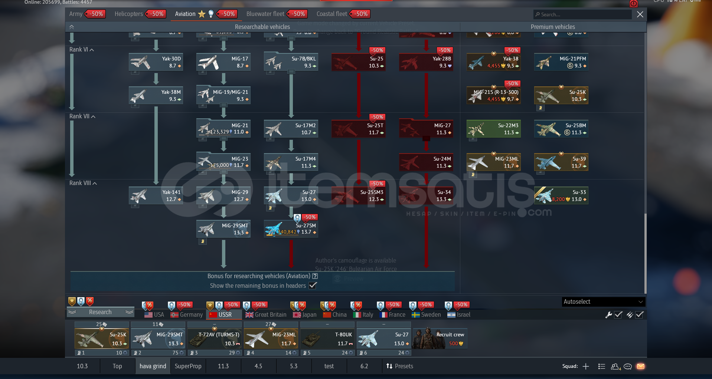Select the hava grind preset
The width and height of the screenshot is (712, 379).
153,366
